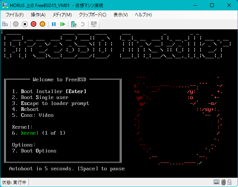Open the ヘルプ(H) menu
The width and height of the screenshot is (238, 187).
point(143,15)
